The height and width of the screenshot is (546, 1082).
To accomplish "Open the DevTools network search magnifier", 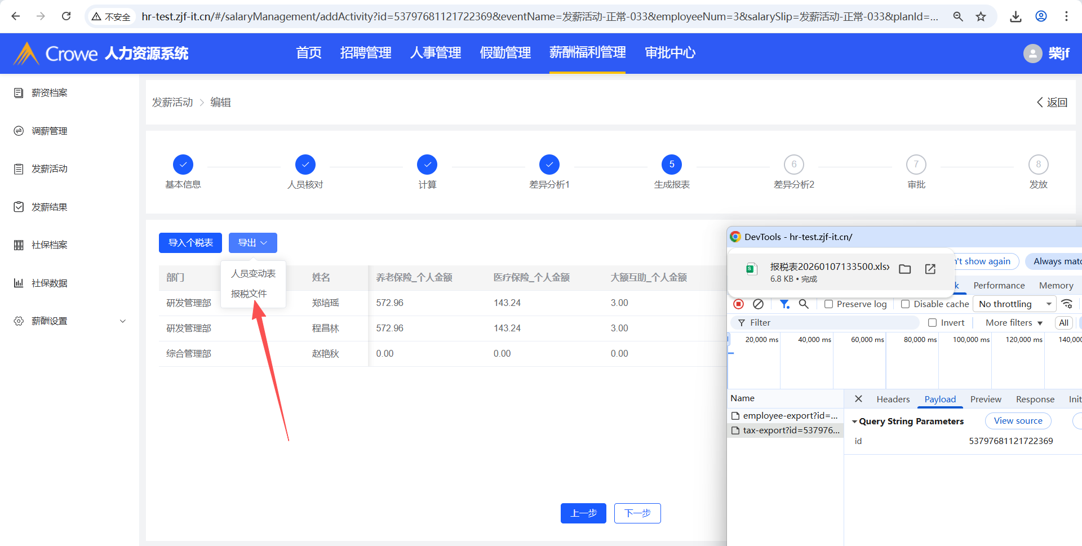I will pos(804,304).
